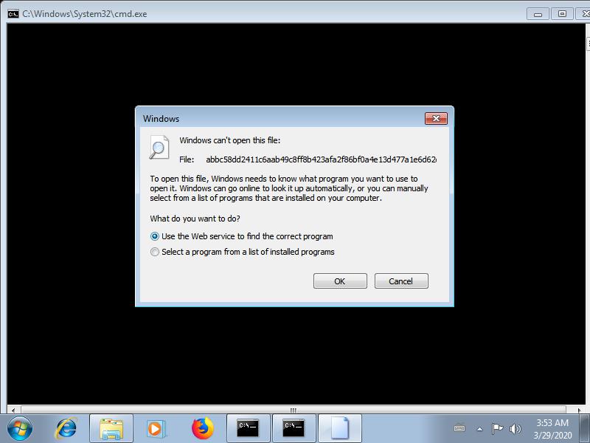590x443 pixels.
Task: Click the file search icon in dialog
Action: tap(159, 147)
